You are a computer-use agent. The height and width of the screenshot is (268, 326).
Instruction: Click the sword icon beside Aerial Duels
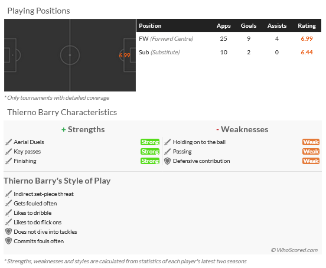point(8,142)
